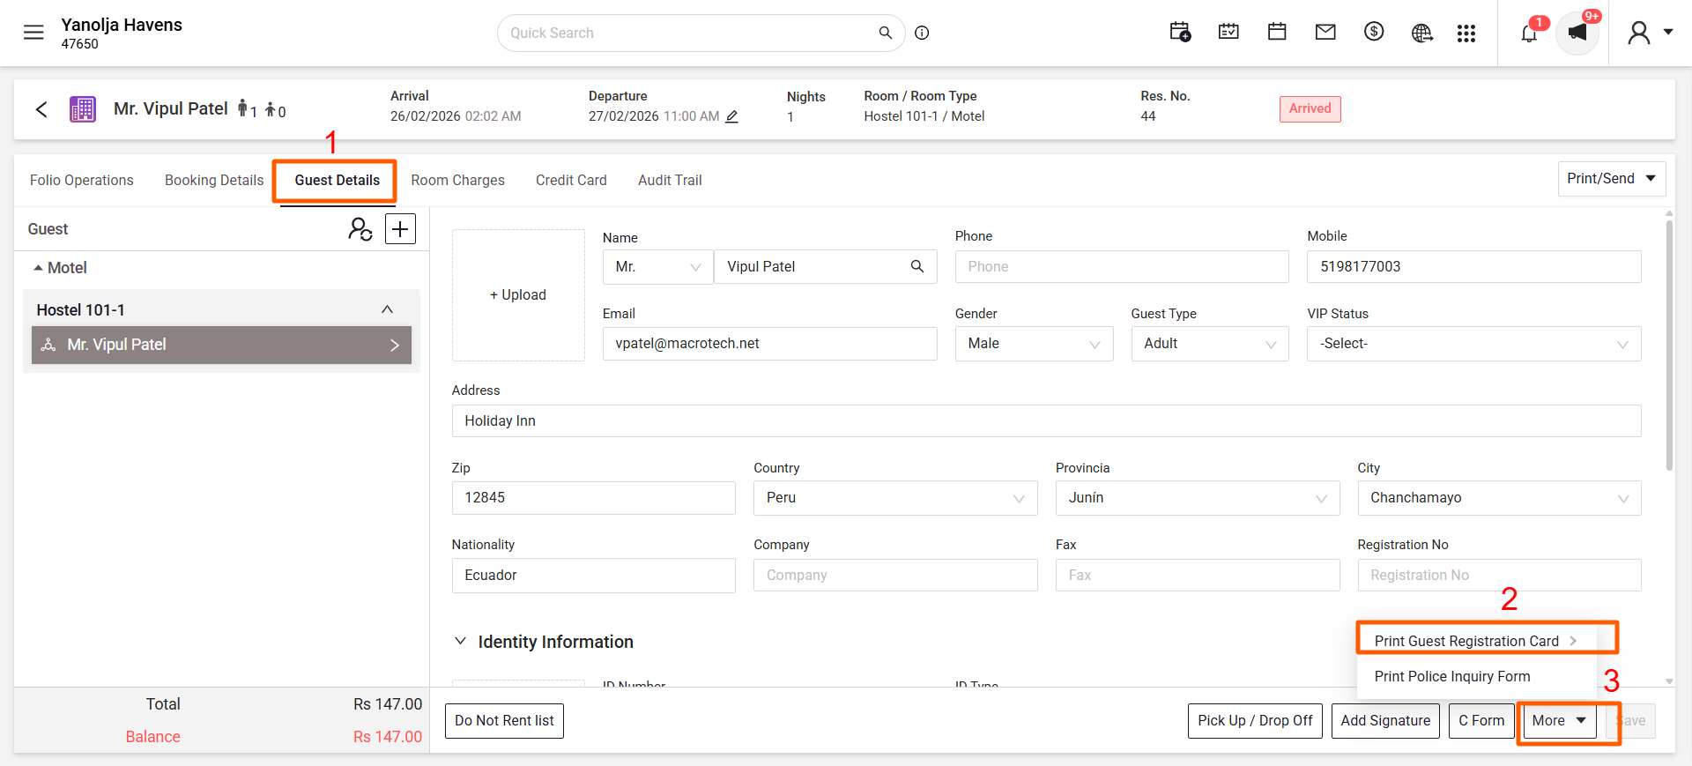The image size is (1692, 766).
Task: Edit departure date with pencil icon
Action: 731,116
